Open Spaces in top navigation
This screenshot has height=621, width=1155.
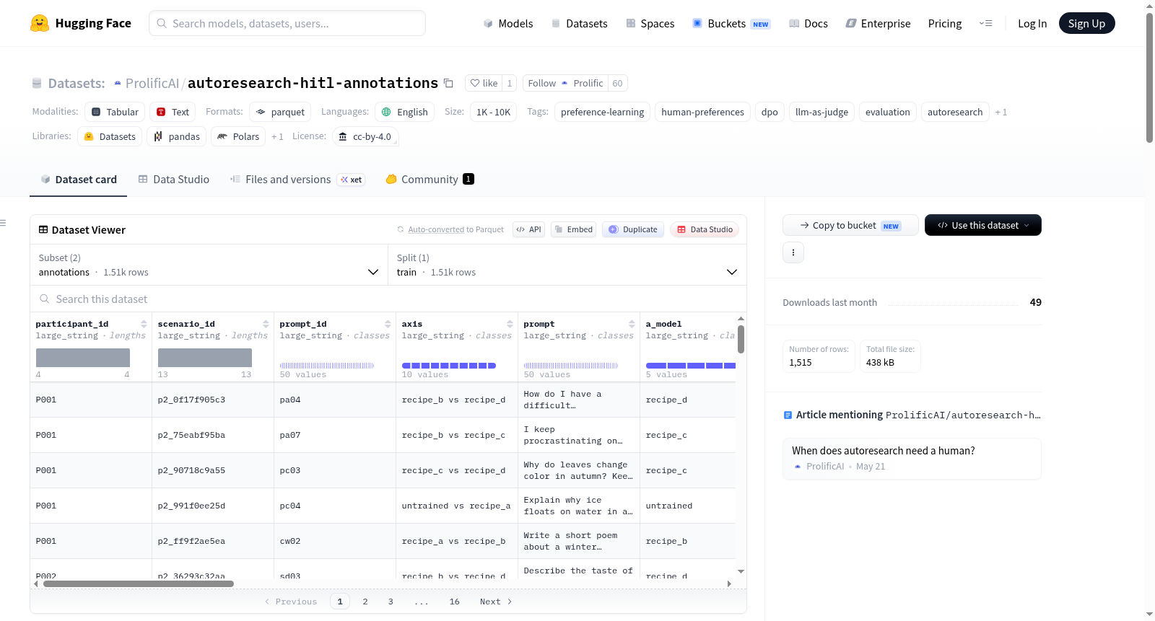pyautogui.click(x=650, y=23)
